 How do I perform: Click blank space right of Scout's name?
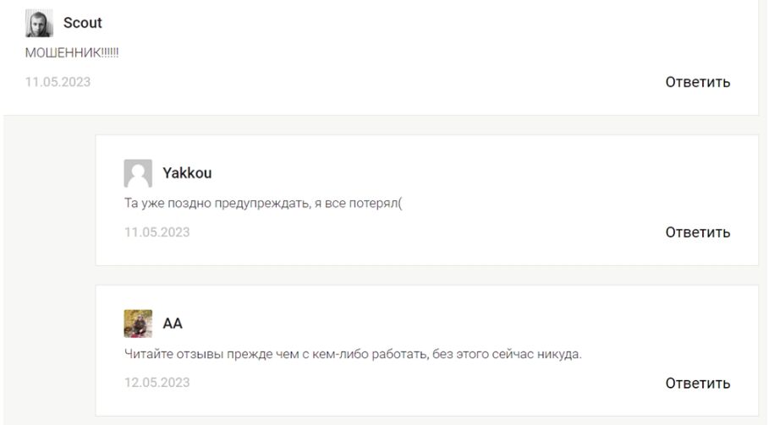click(x=381, y=24)
